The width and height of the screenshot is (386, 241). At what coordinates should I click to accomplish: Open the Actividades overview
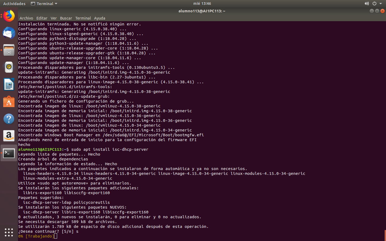coord(14,3)
